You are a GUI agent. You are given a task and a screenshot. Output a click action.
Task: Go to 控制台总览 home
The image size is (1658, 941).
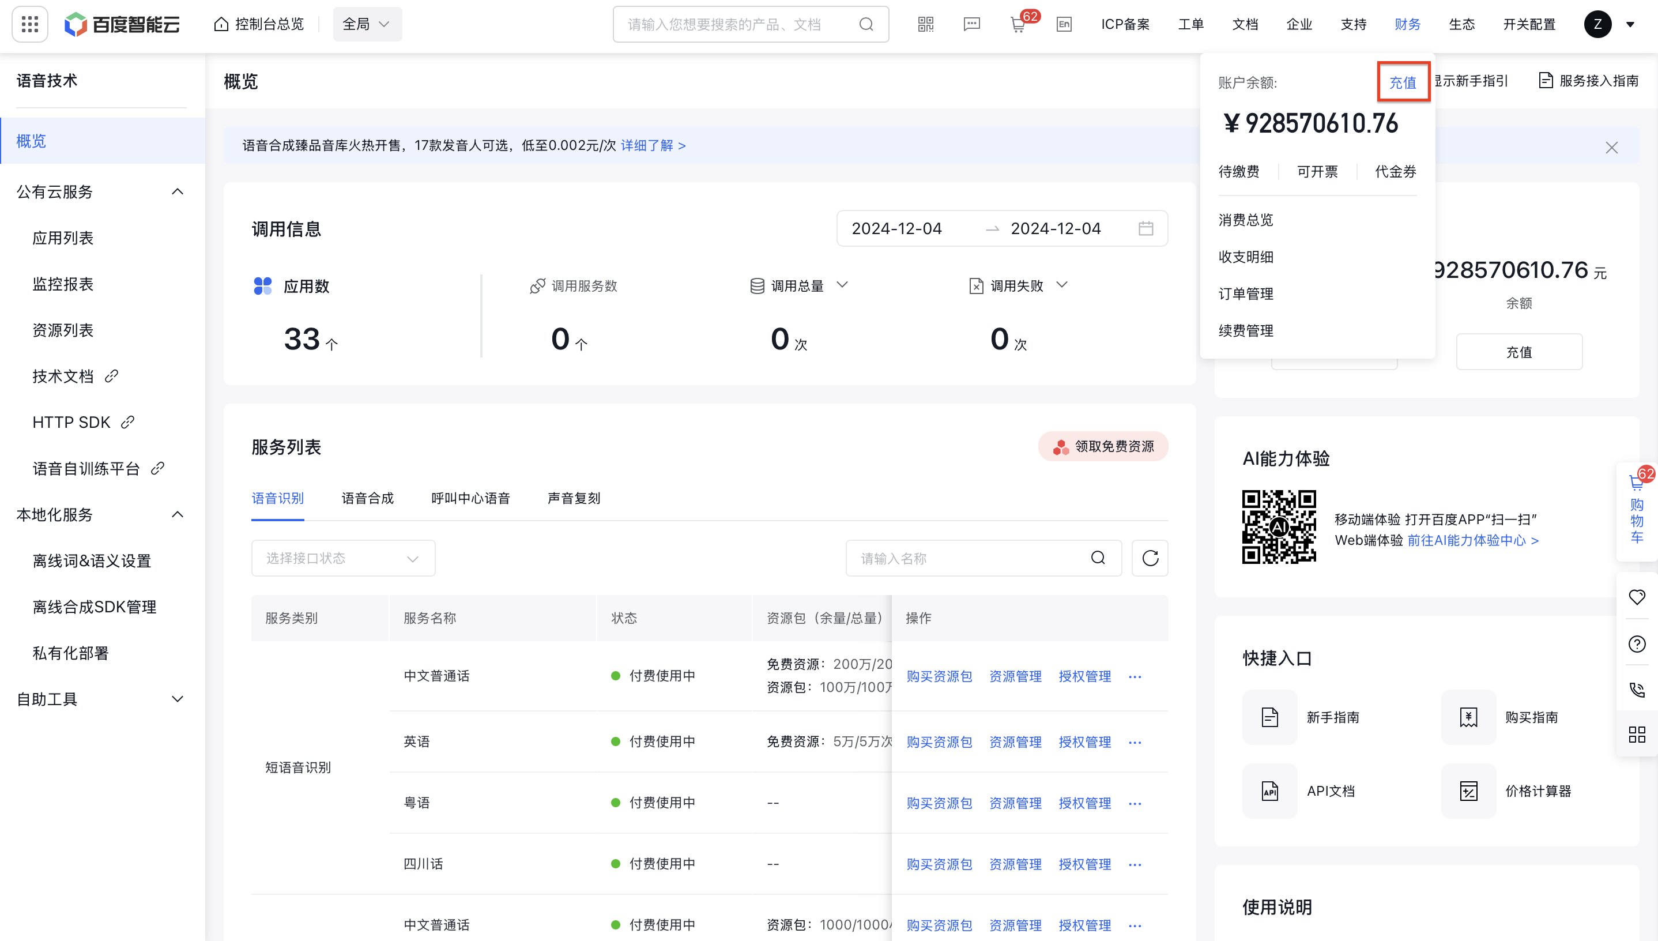(258, 25)
